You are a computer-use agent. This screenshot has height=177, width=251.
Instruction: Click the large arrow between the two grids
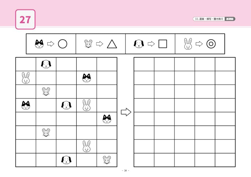tap(126, 112)
